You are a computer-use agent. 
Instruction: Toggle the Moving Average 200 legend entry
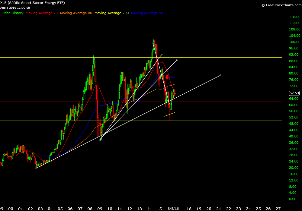[111, 13]
